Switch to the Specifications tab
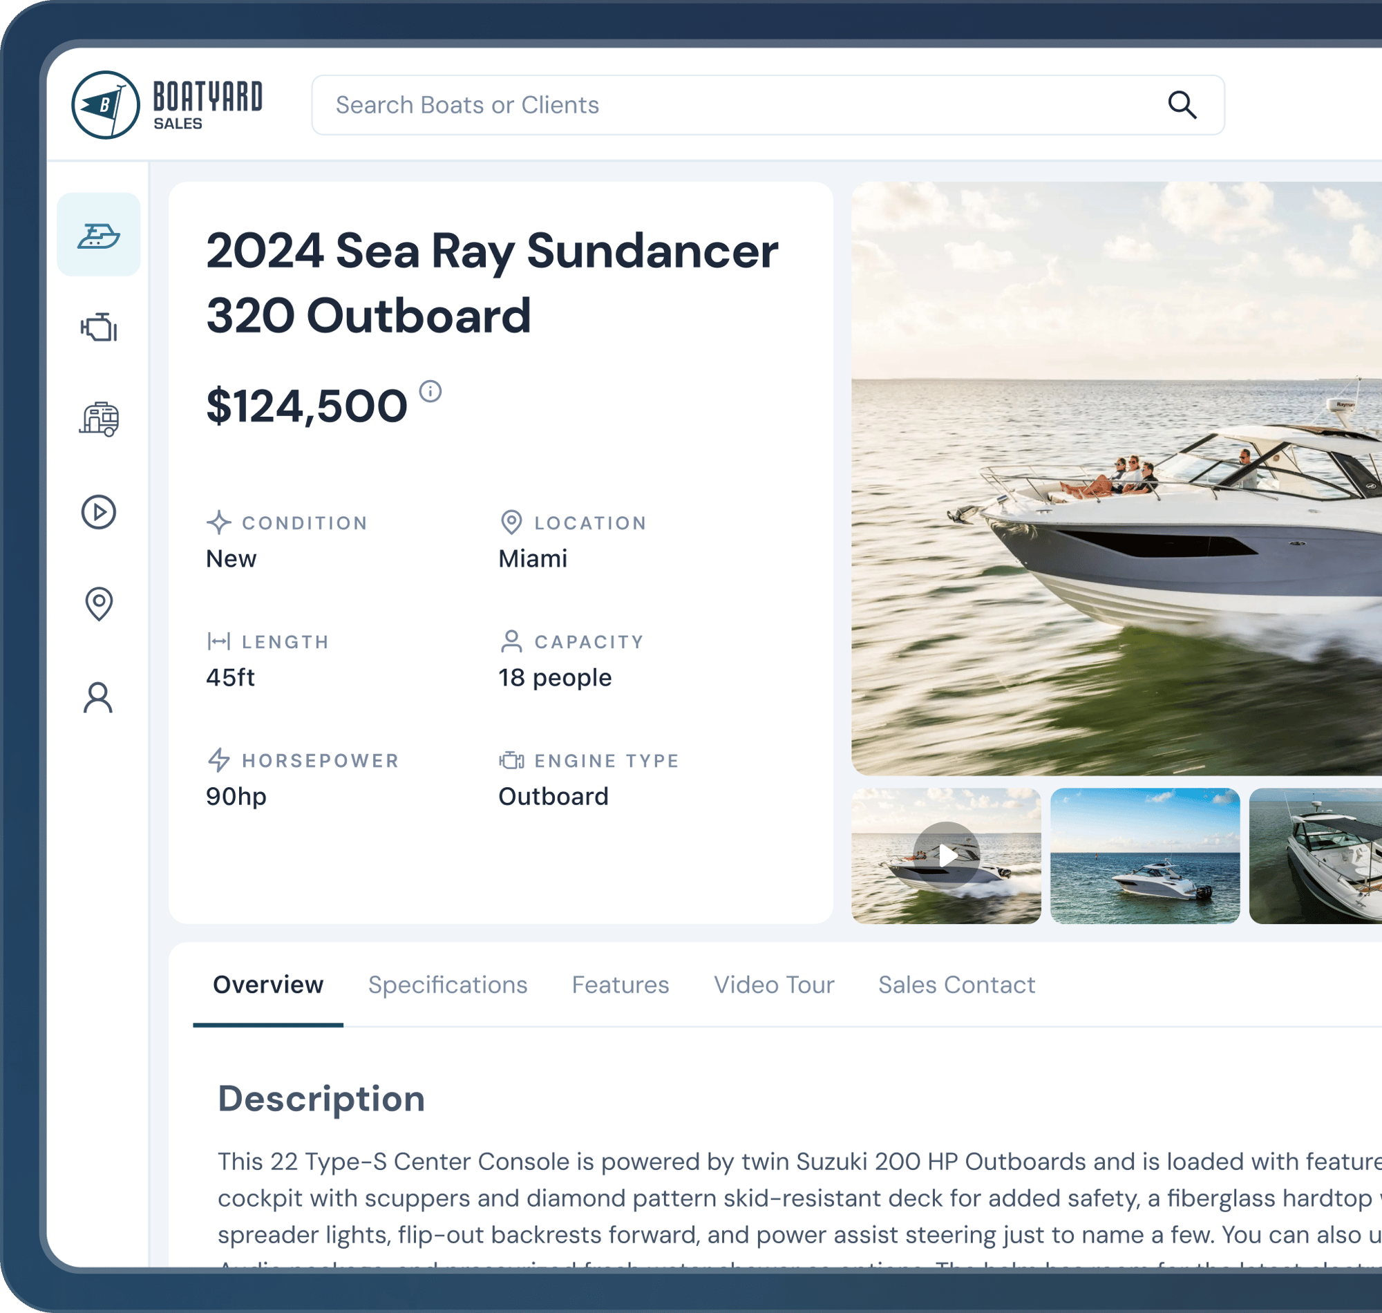This screenshot has height=1313, width=1382. 448,985
